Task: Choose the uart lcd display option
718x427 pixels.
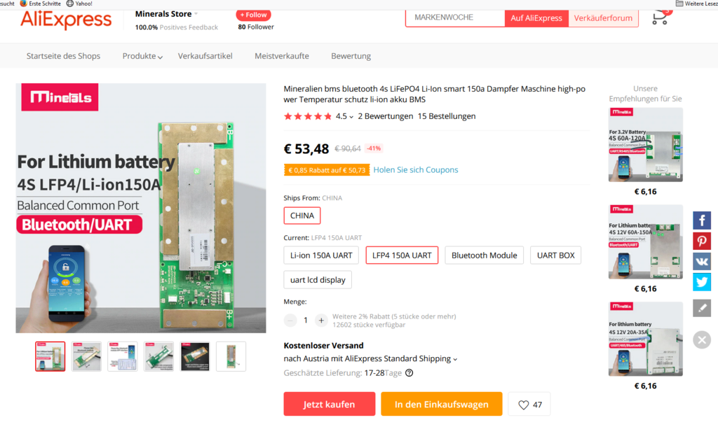Action: click(x=318, y=280)
